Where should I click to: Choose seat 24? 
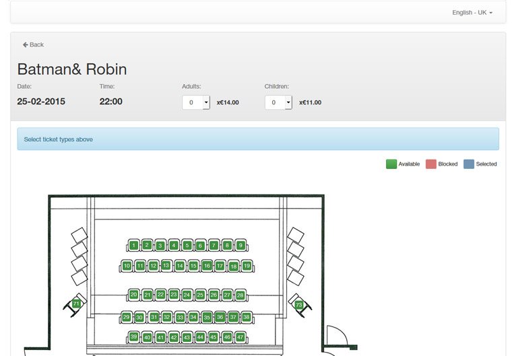tap(187, 295)
